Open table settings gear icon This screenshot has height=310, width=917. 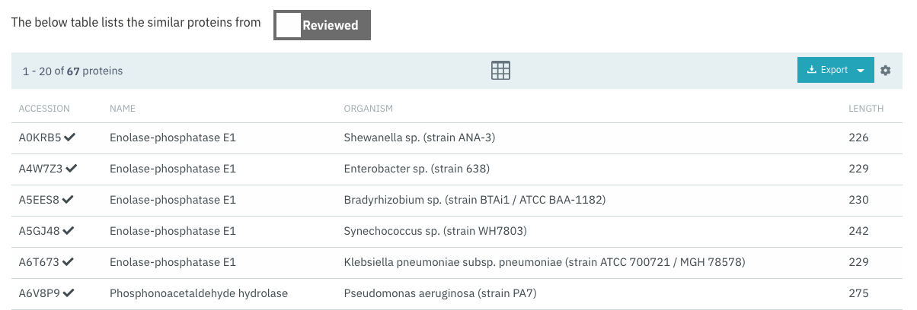[885, 70]
